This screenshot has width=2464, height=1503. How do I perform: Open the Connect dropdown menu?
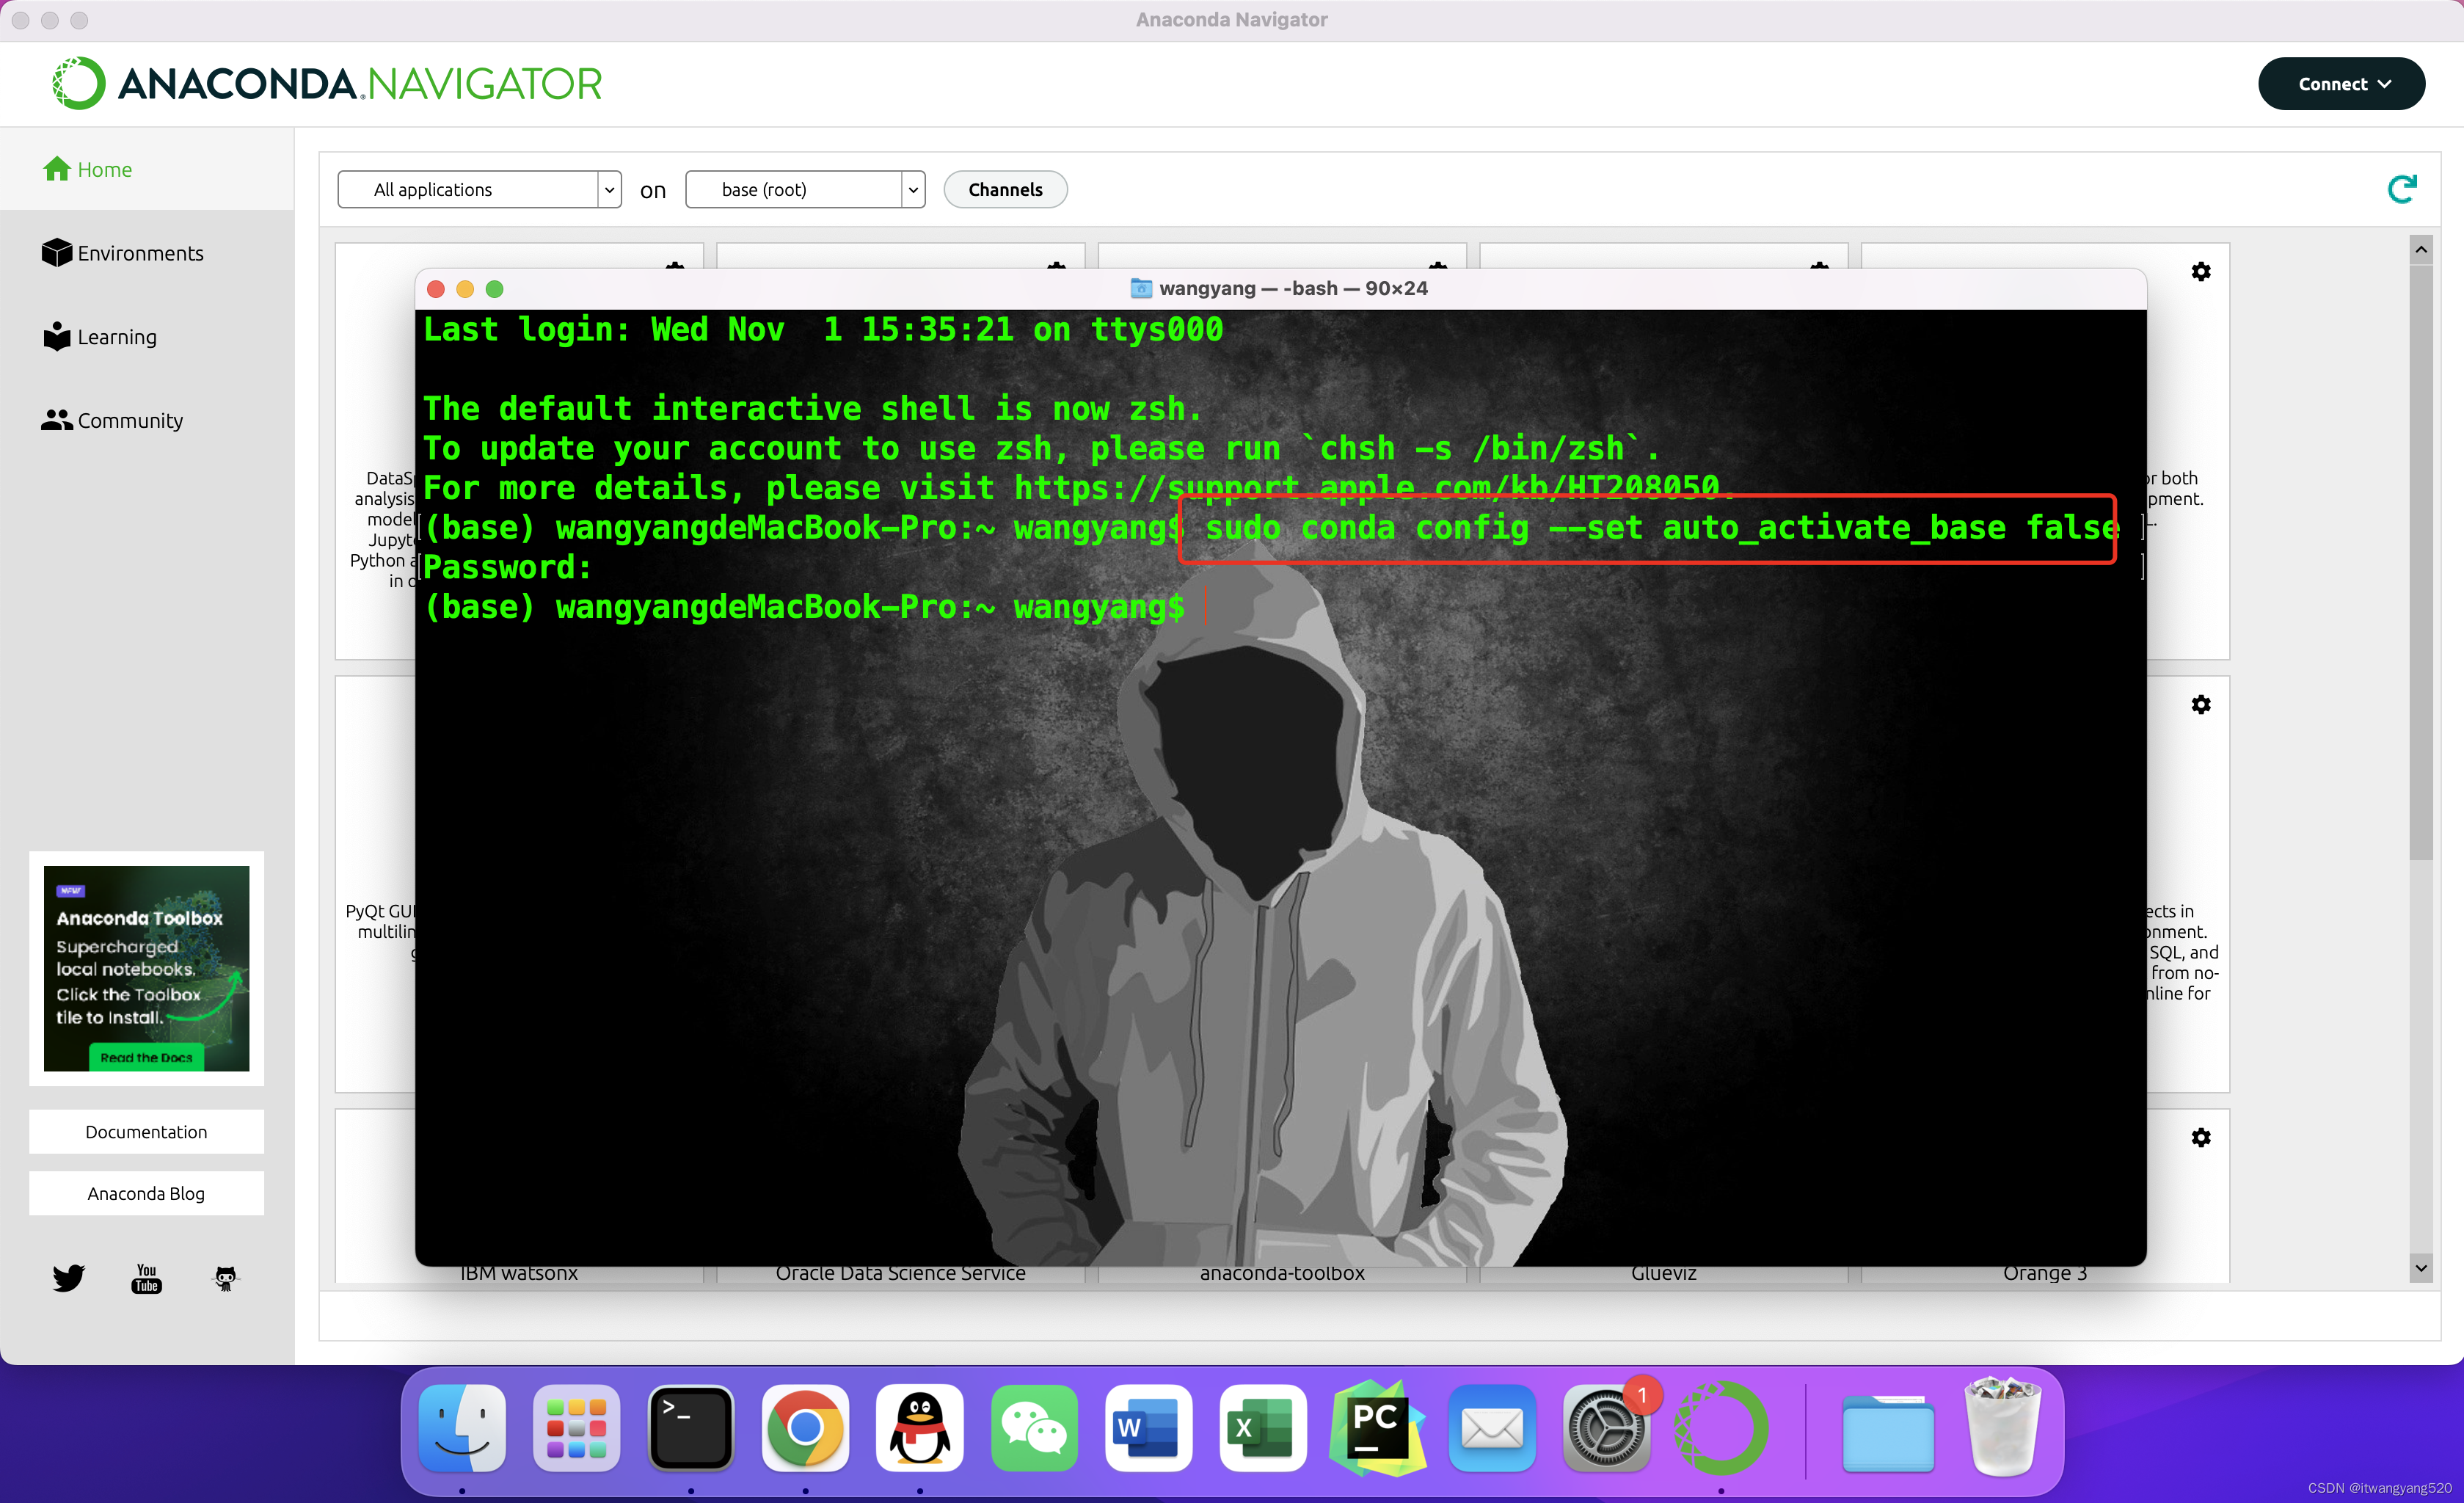point(2341,83)
